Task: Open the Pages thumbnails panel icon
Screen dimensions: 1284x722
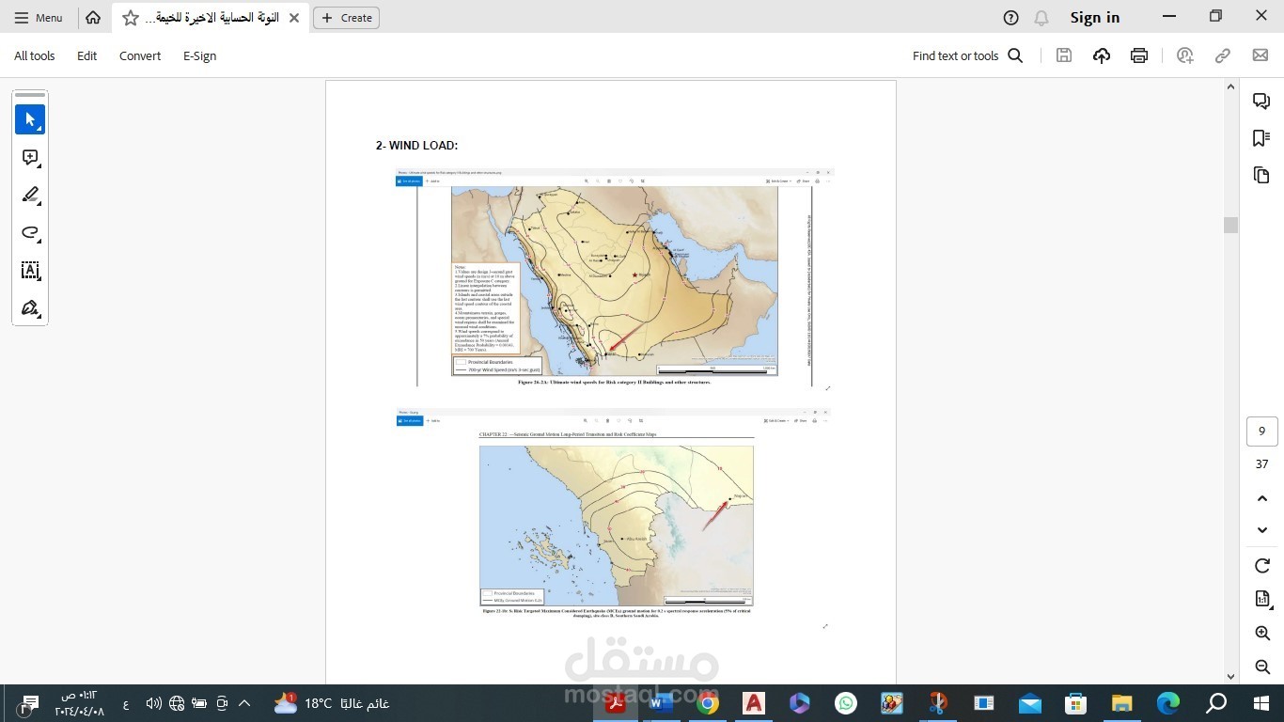Action: click(x=1261, y=176)
